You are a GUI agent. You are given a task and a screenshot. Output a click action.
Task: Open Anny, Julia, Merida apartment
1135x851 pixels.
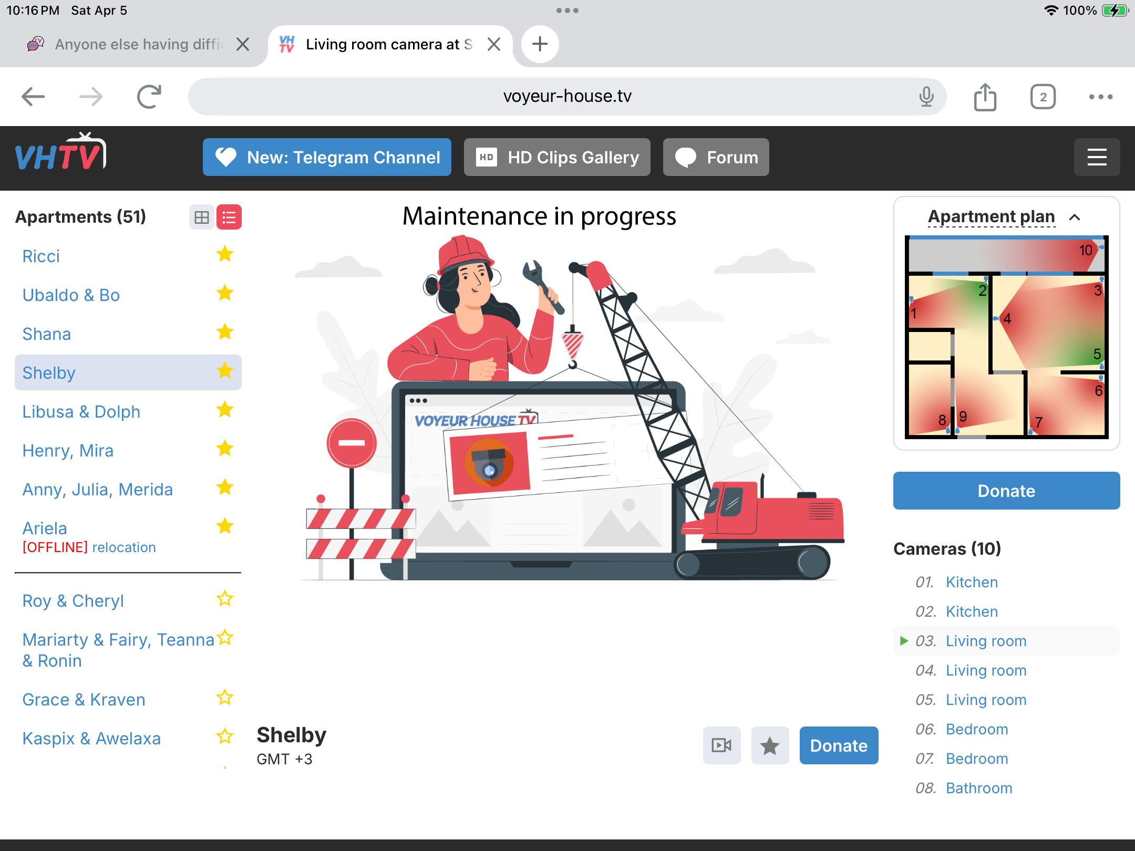point(97,490)
